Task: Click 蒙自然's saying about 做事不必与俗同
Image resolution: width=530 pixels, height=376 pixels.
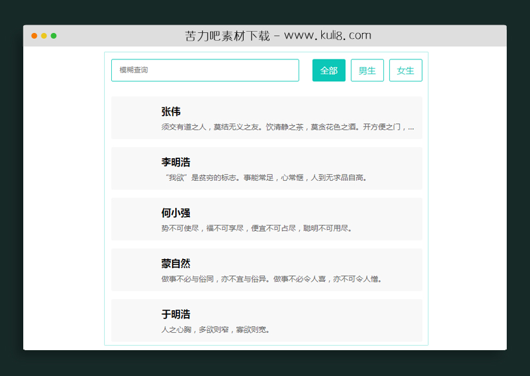Action: point(271,278)
